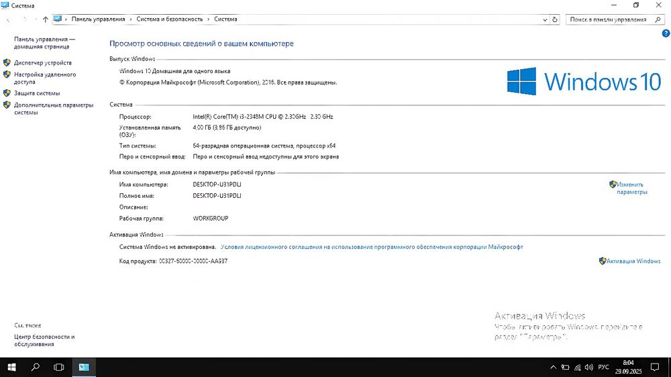Click the up one level arrow
This screenshot has height=377, width=671.
point(46,19)
